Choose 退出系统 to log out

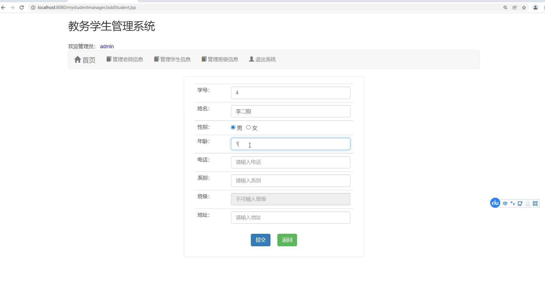point(262,59)
